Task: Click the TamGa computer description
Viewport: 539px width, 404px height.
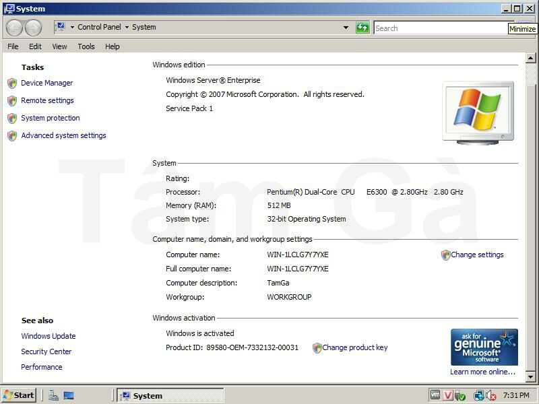Action: click(278, 283)
